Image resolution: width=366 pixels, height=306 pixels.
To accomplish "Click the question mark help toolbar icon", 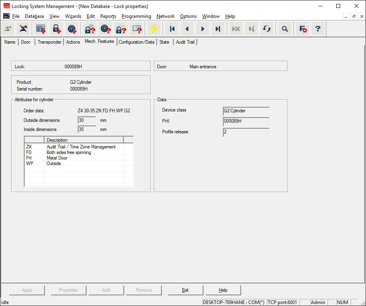I will click(318, 29).
